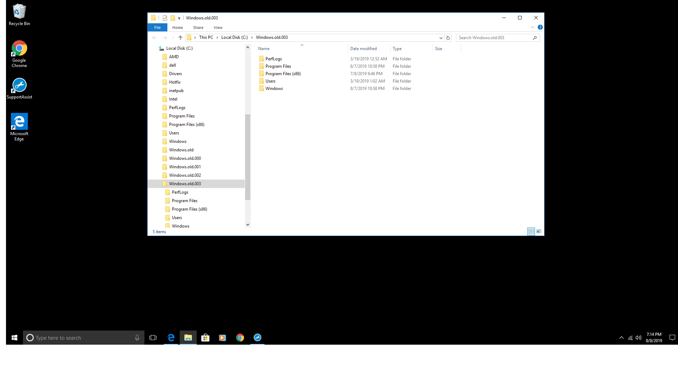Open the File menu
Screen dimensions: 678x381
[x=157, y=28]
